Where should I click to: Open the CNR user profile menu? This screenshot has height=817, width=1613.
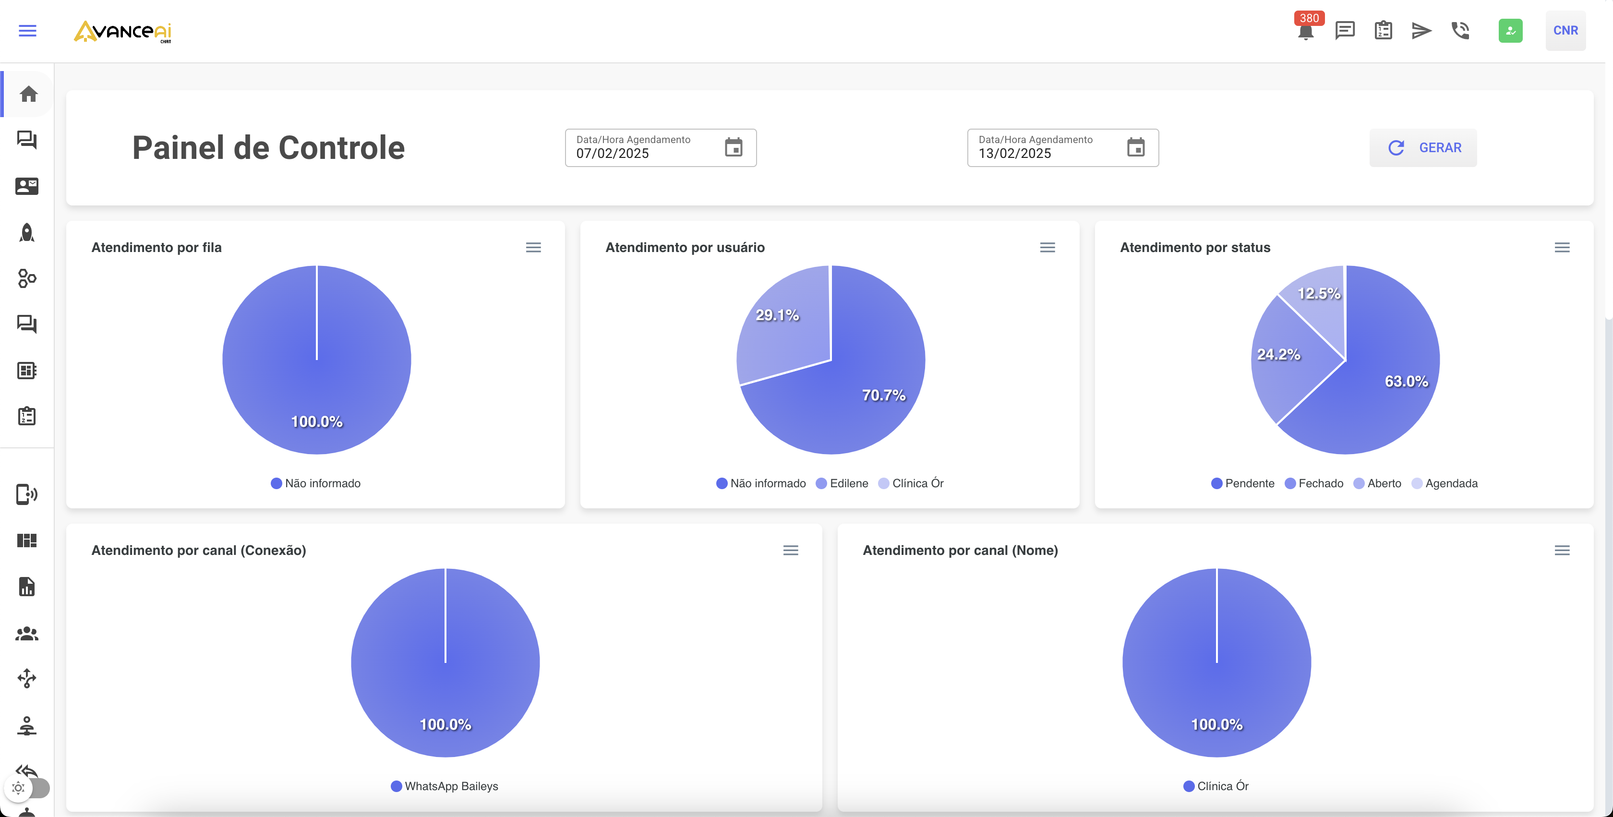point(1565,30)
